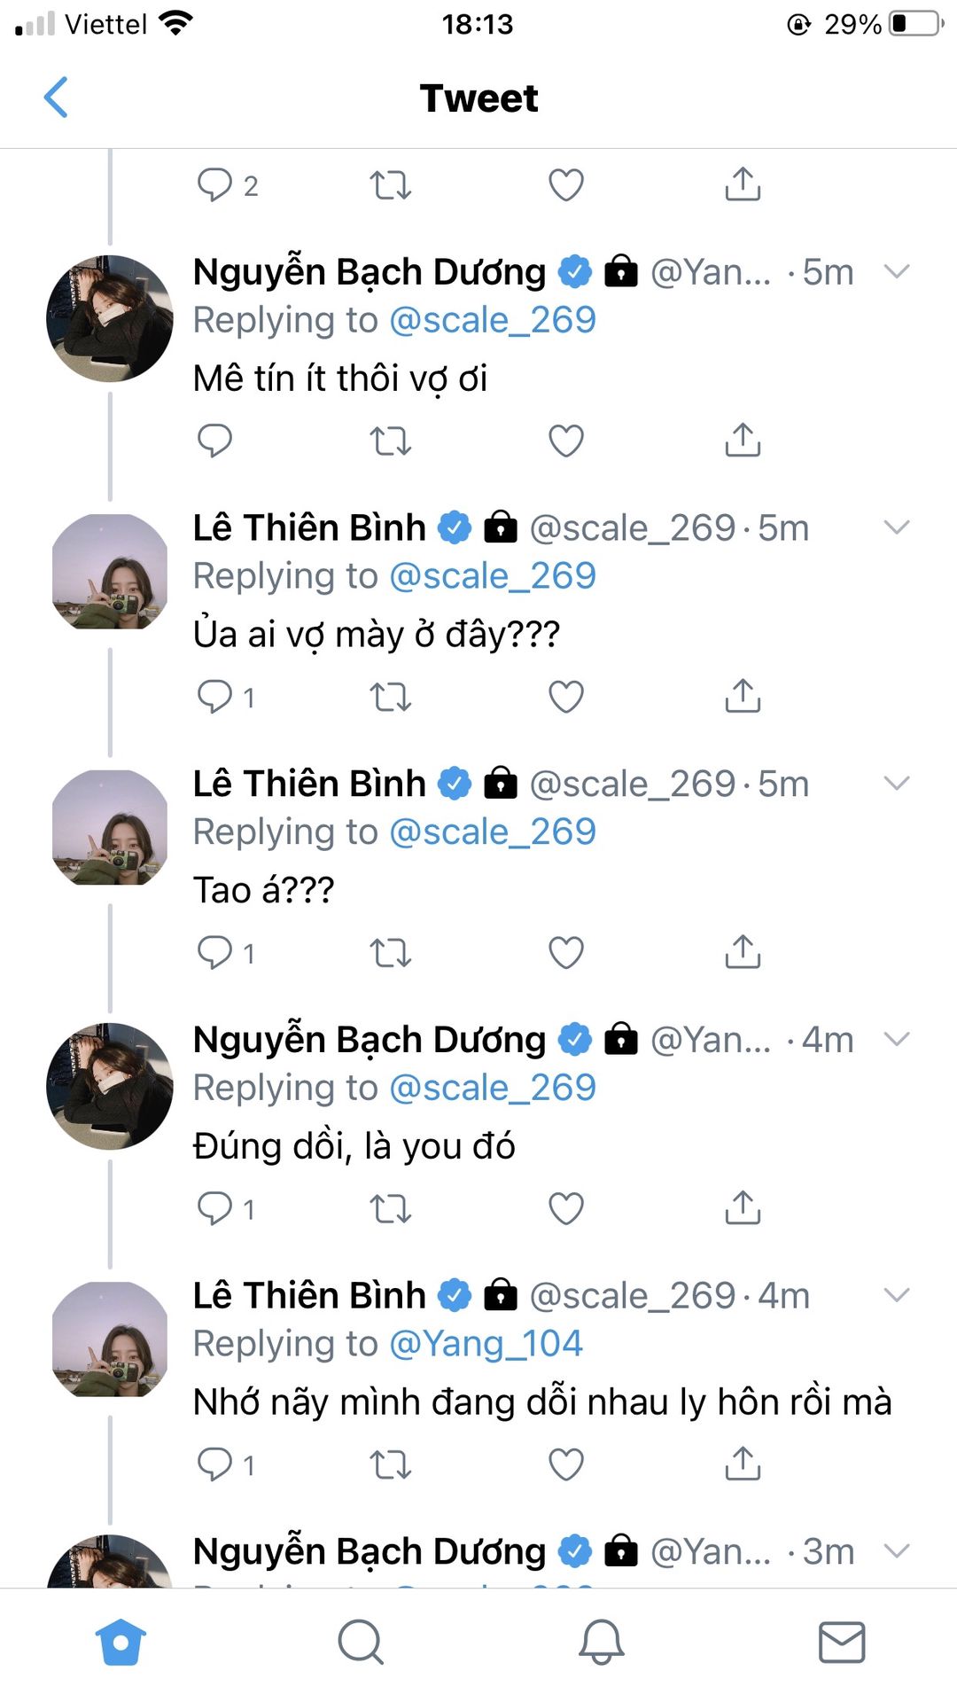
Task: Open Lê Thiên Bình's avatar beside "Ủa ai vợ" tweet
Action: coord(110,572)
